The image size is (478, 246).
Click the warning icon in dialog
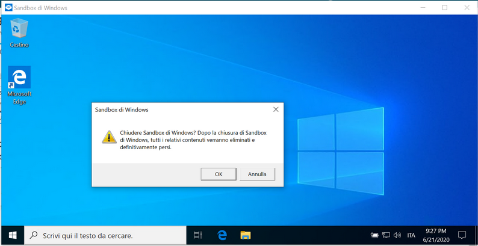point(109,137)
